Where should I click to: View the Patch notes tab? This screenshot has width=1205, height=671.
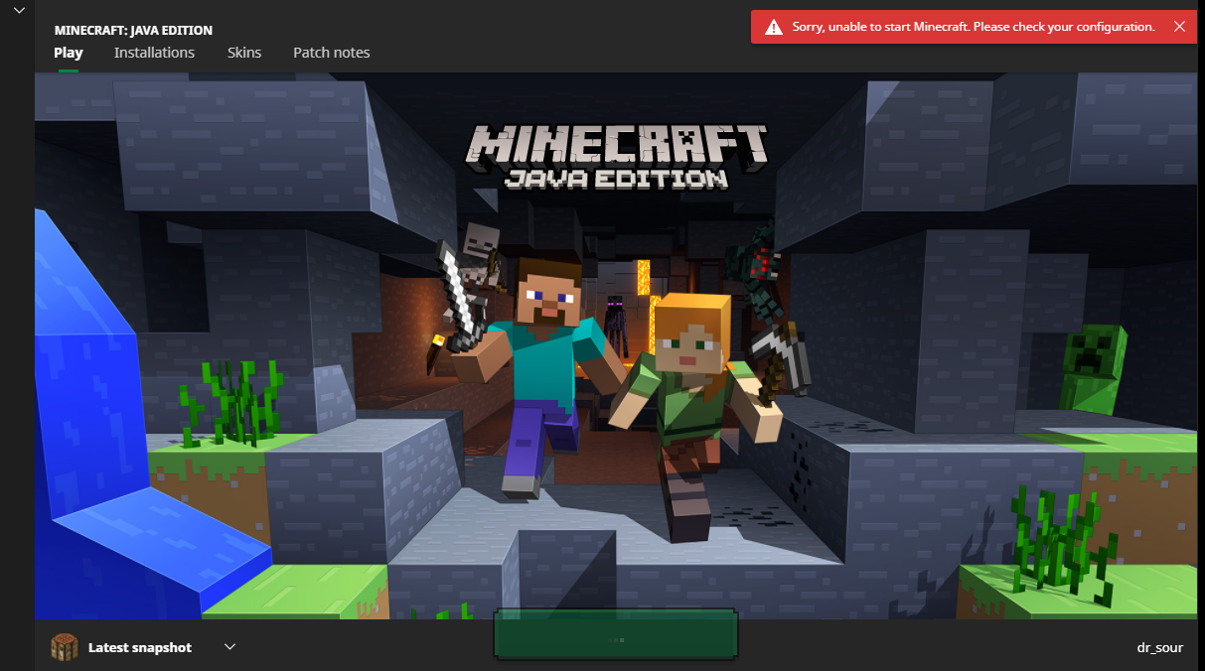[x=332, y=53]
